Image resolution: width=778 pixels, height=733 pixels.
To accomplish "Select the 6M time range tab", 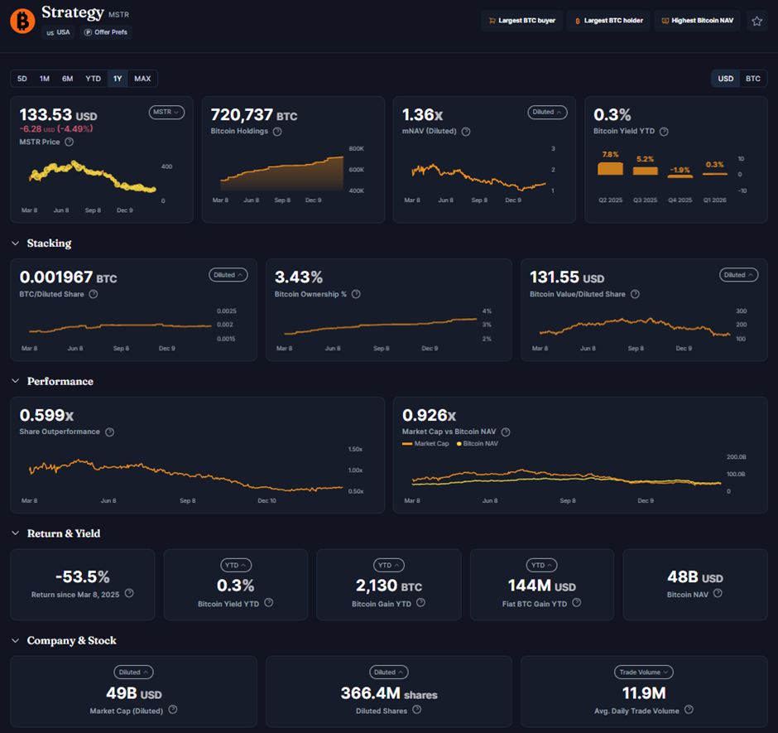I will click(68, 79).
